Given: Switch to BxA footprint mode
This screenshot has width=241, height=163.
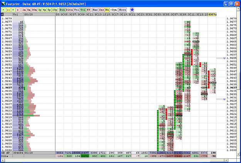Looking at the screenshot, I should tap(62, 10).
